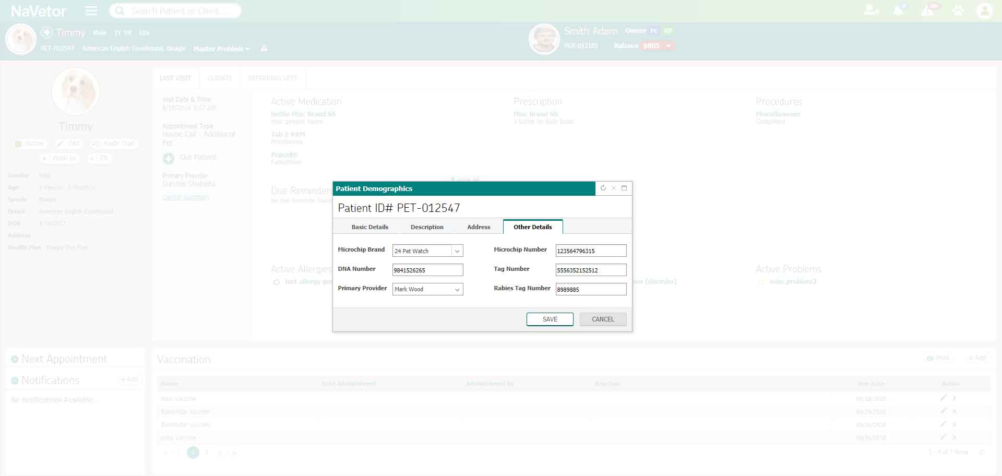Expand the Next Appointment section
This screenshot has height=476, width=1002.
coord(15,359)
